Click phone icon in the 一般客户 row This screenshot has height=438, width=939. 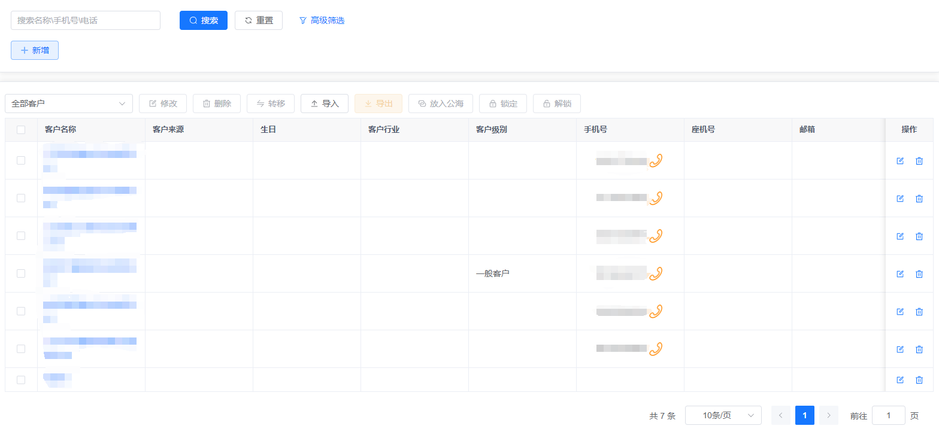[656, 273]
